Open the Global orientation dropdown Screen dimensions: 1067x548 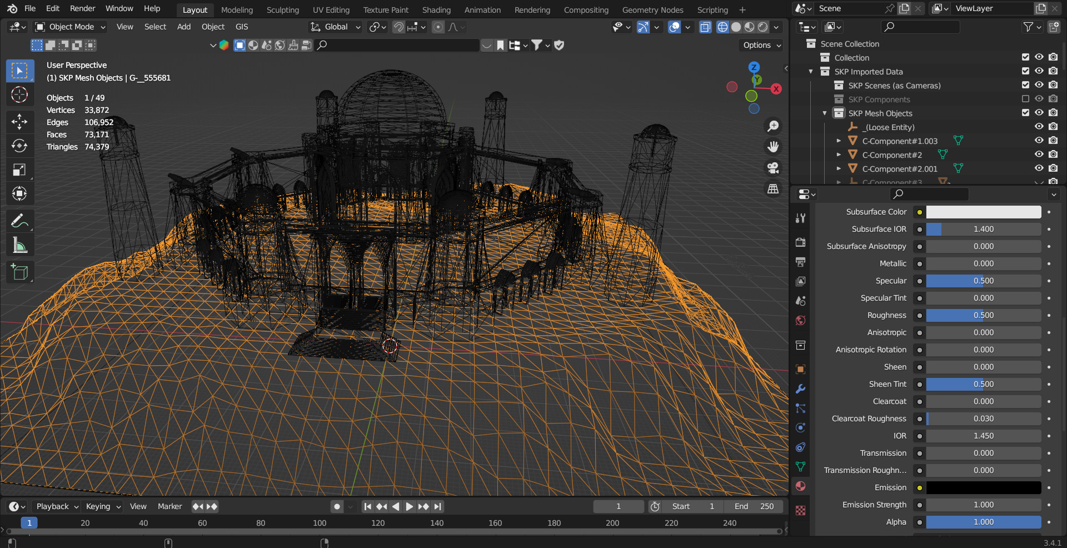336,27
